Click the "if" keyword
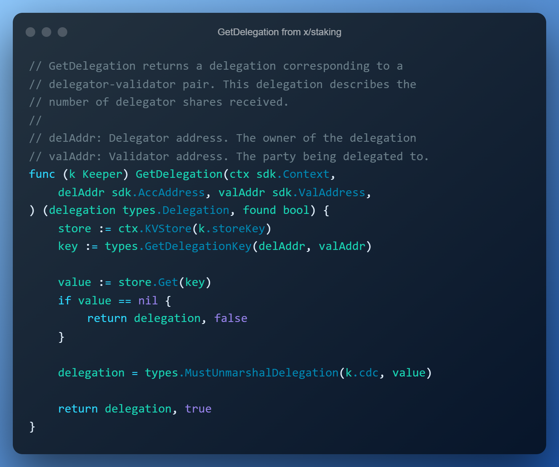559x467 pixels. coord(64,300)
